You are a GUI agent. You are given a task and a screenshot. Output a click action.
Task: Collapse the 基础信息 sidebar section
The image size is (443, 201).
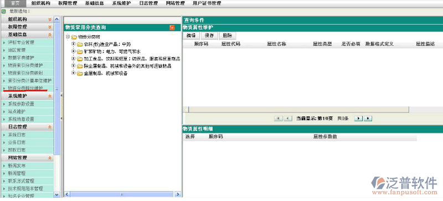pos(50,35)
